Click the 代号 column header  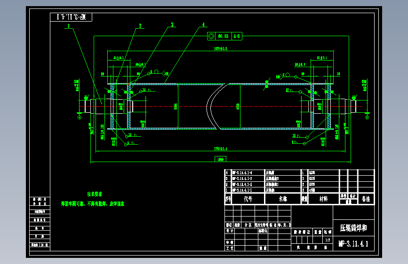pos(248,199)
